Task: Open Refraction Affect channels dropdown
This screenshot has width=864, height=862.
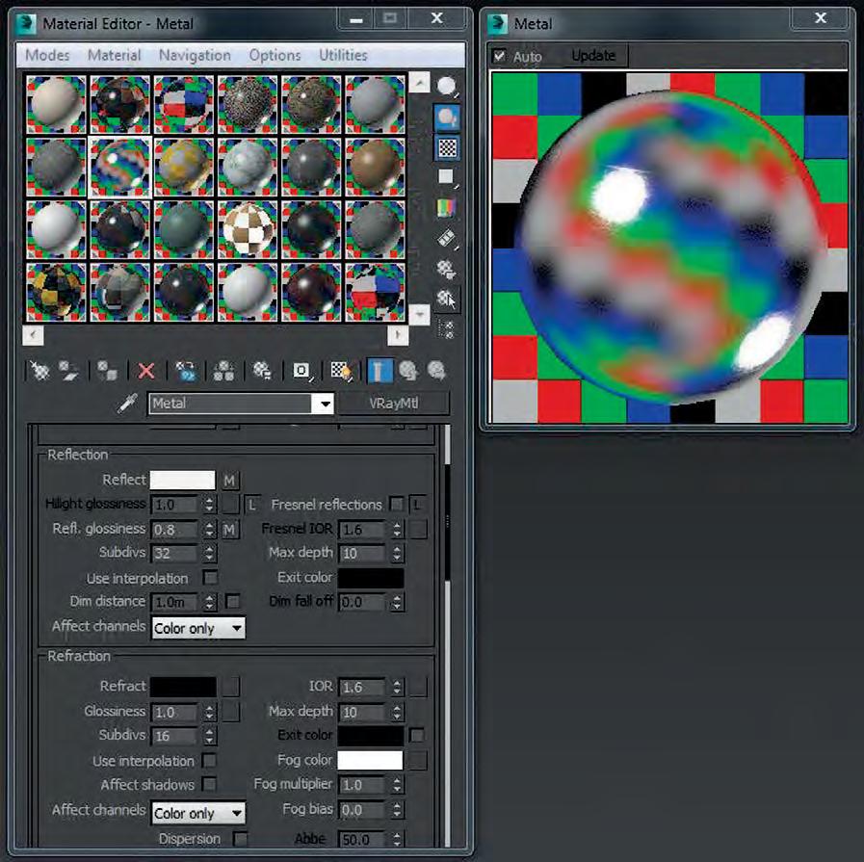Action: pos(198,813)
